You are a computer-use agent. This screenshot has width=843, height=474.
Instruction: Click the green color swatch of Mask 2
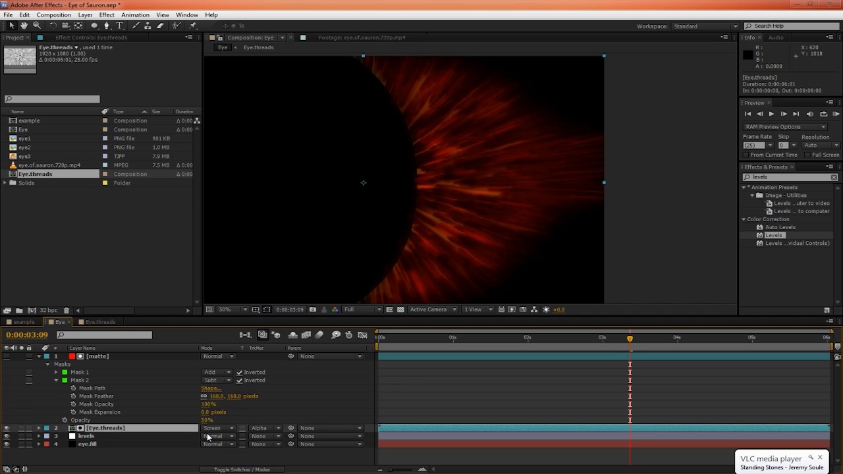coord(65,380)
